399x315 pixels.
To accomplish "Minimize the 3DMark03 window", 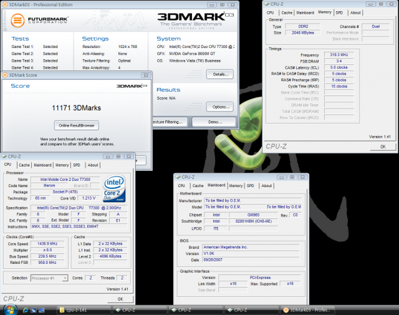I will [x=212, y=4].
